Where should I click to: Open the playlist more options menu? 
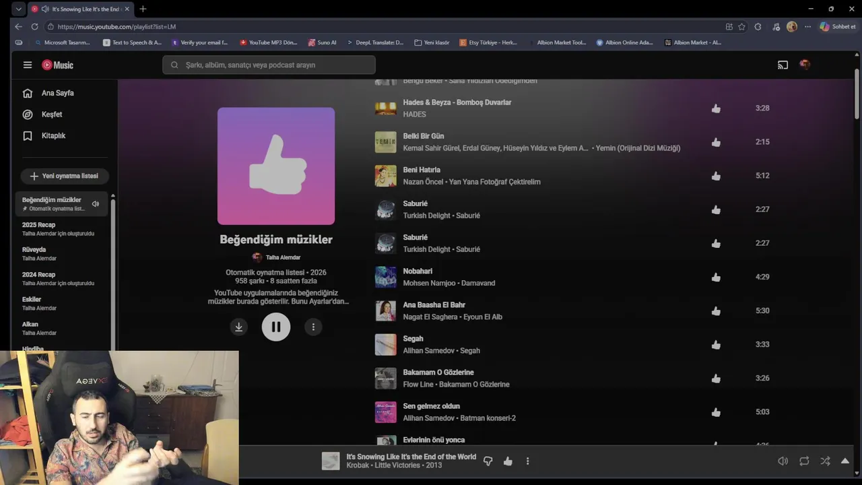tap(313, 327)
